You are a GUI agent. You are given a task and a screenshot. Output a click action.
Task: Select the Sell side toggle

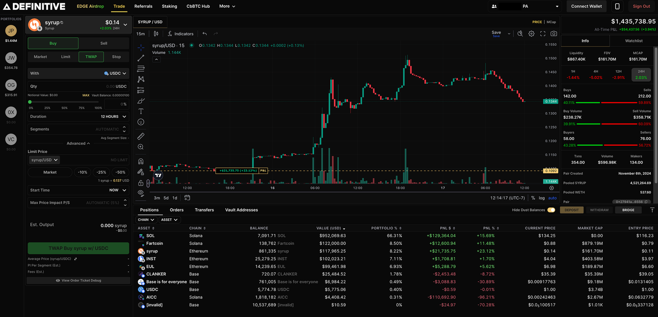click(x=104, y=43)
